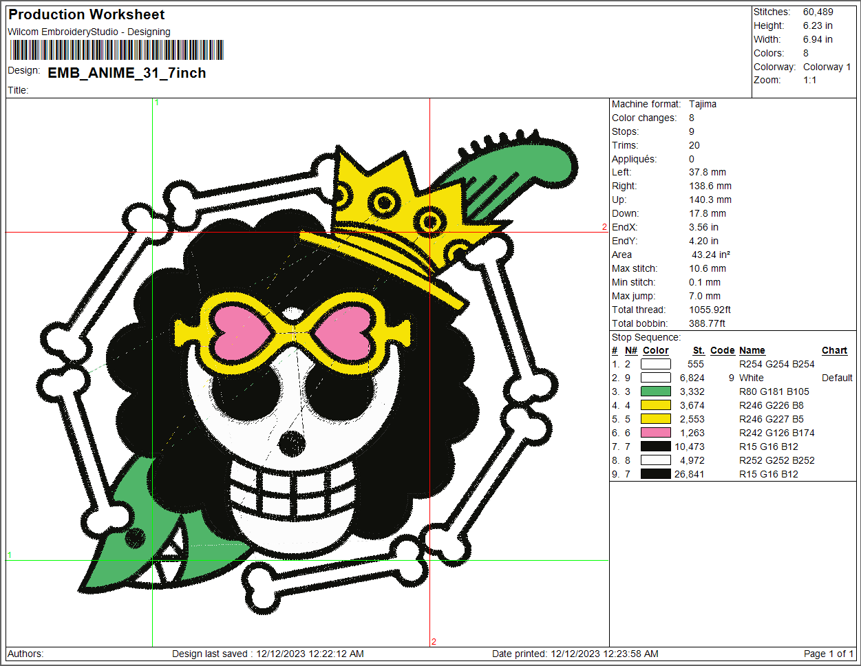Click the 'Page 1 of 1' footer text
Screen dimensions: 861x666
pos(828,654)
